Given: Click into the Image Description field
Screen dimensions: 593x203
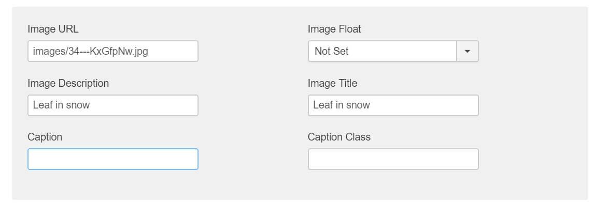Looking at the screenshot, I should coord(113,105).
